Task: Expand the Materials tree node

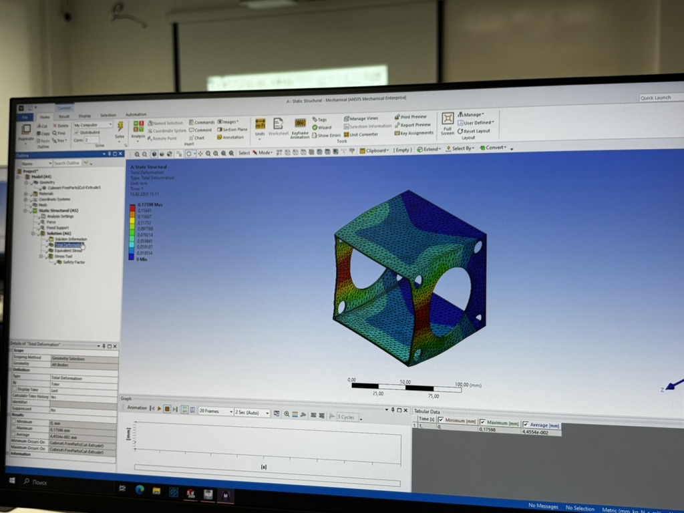Action: (x=26, y=194)
